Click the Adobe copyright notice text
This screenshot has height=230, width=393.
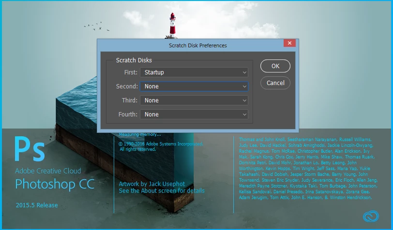pos(161,146)
